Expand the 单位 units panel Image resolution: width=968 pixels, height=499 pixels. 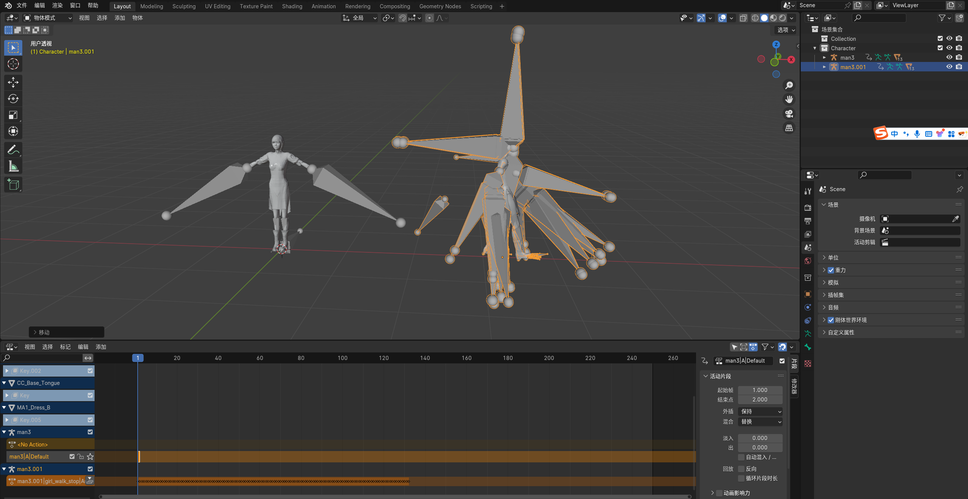pos(833,258)
